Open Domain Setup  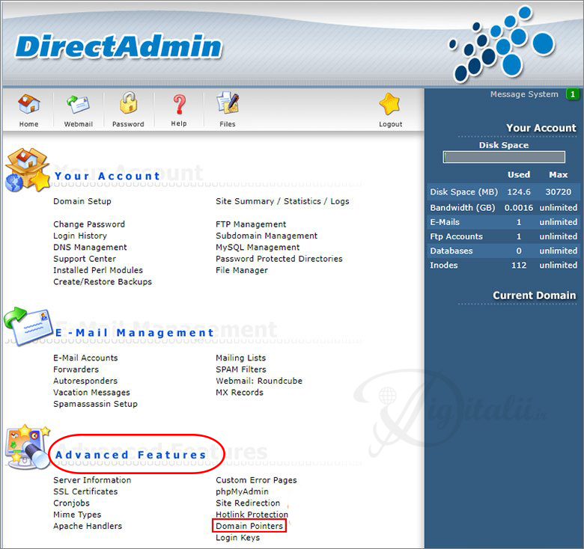(82, 201)
